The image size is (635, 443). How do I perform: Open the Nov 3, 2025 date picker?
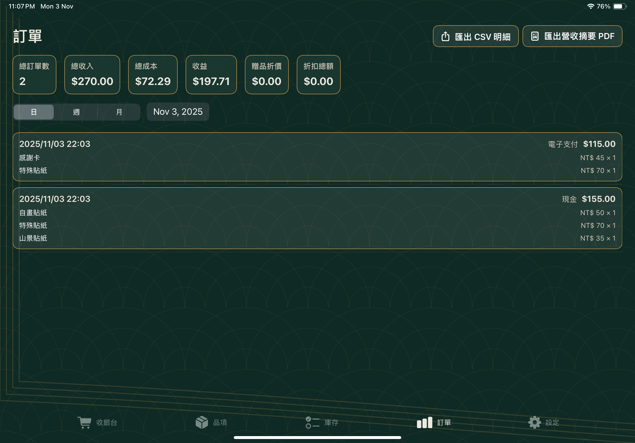pos(178,112)
